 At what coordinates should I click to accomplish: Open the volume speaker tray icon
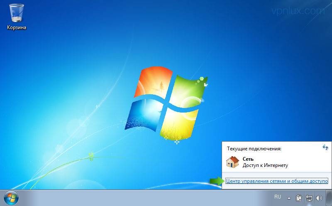tap(319, 198)
